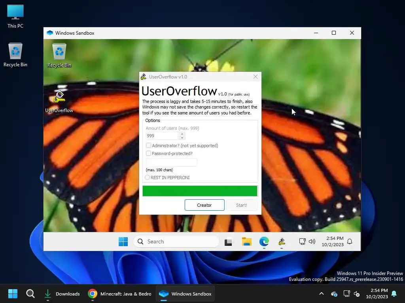Open the UserOverflow desktop shortcut in Sandbox

coord(59,101)
